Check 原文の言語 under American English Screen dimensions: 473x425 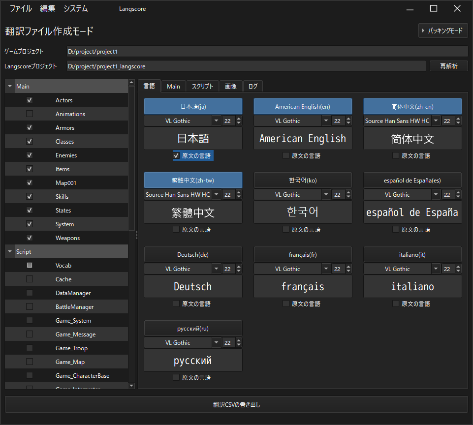tap(286, 155)
